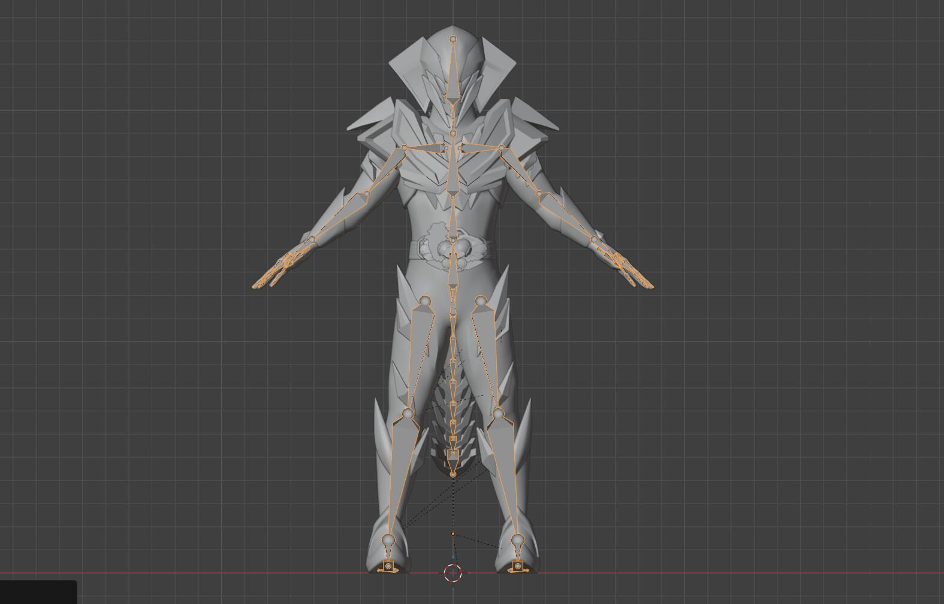
Task: Select the hip joint sphere on the viewport's left
Action: 425,301
